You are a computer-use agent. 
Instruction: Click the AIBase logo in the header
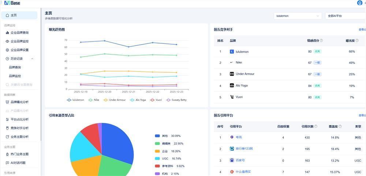tap(12, 3)
